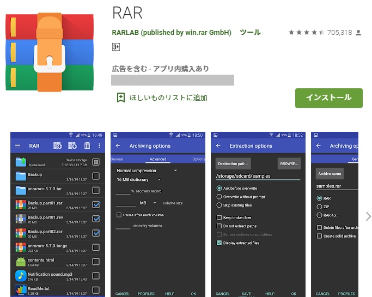Viewport: 372px width, 297px height.
Task: Uncheck the Backup.part01.rar checkbox
Action: pos(96,204)
